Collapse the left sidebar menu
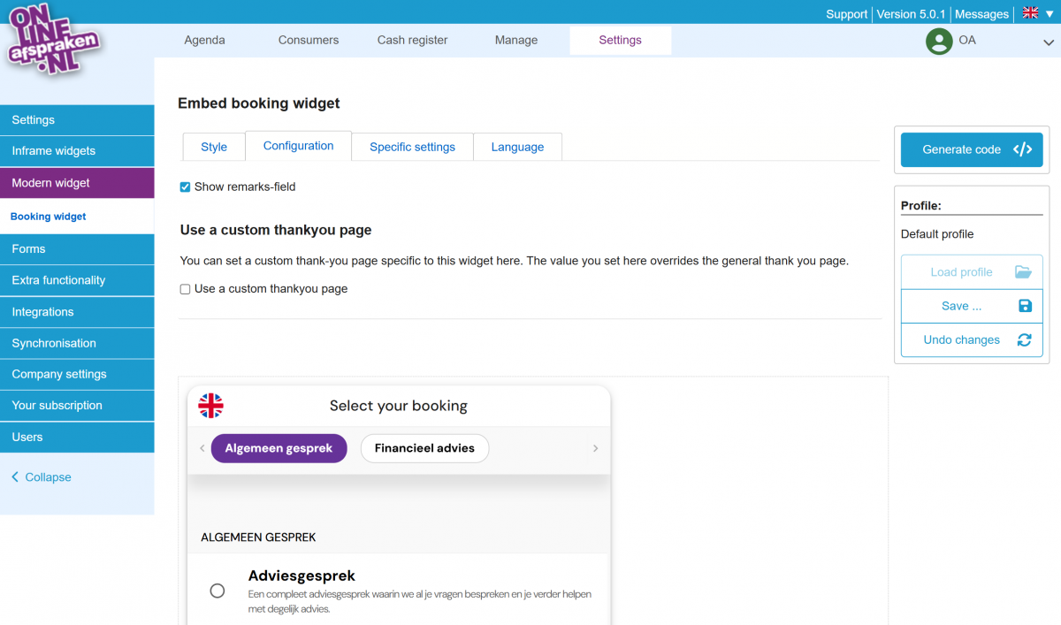 click(x=42, y=477)
